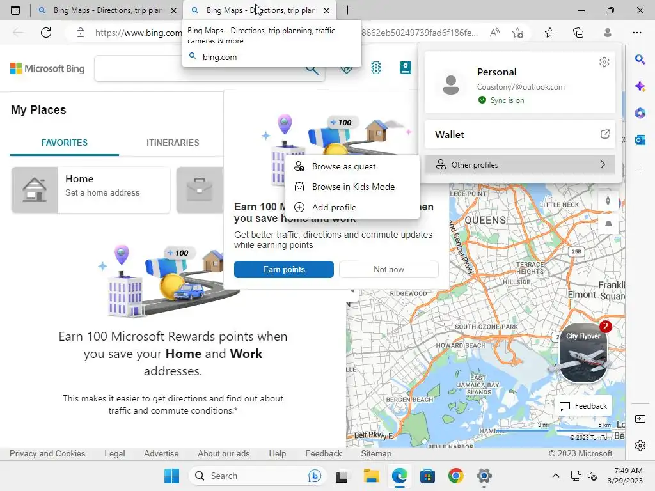Click the Personal profile card

coord(520,82)
